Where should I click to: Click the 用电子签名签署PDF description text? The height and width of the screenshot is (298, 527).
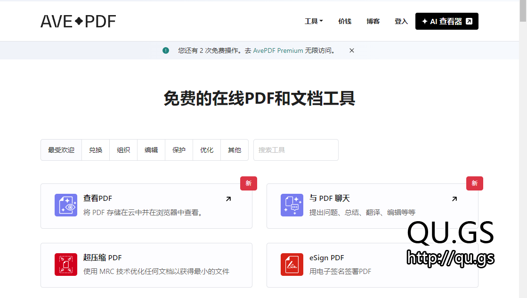click(340, 272)
